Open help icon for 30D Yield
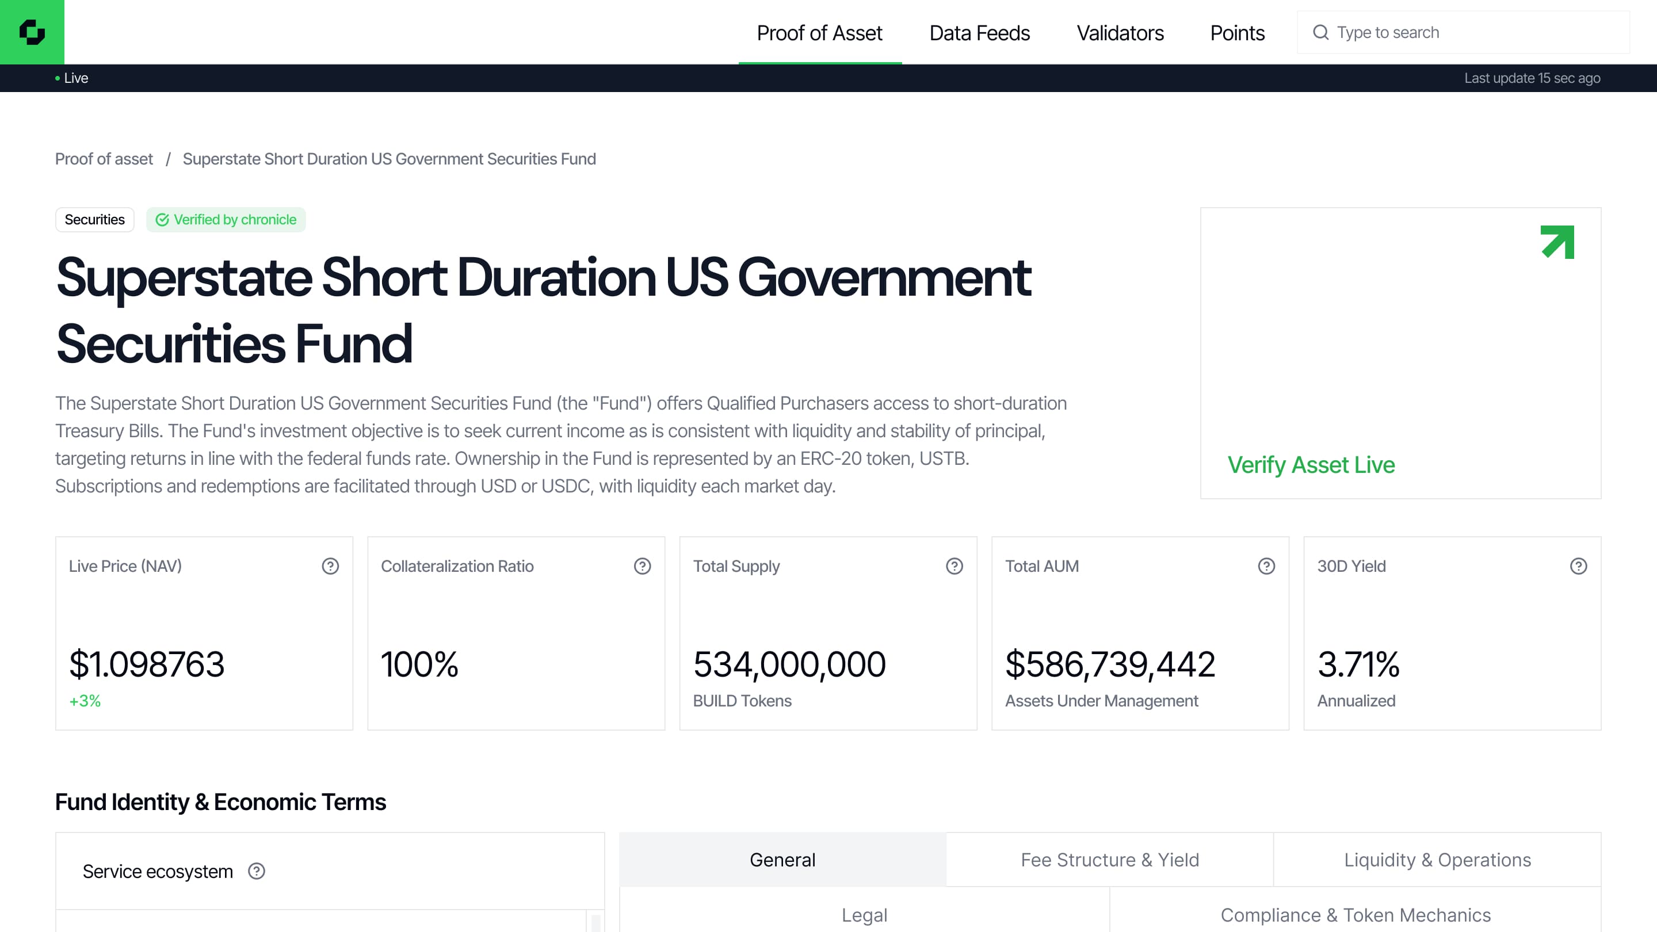This screenshot has height=932, width=1657. click(x=1578, y=566)
